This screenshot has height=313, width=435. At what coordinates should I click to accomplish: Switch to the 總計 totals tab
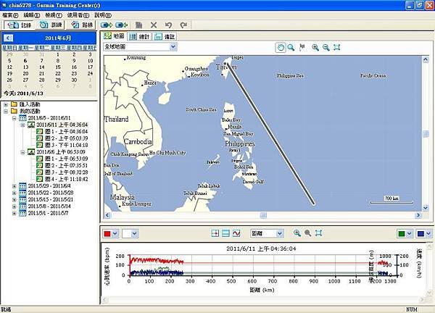pyautogui.click(x=140, y=36)
